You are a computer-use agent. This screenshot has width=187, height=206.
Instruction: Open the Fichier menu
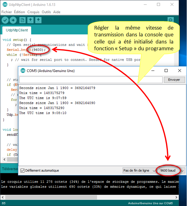pos(6,12)
